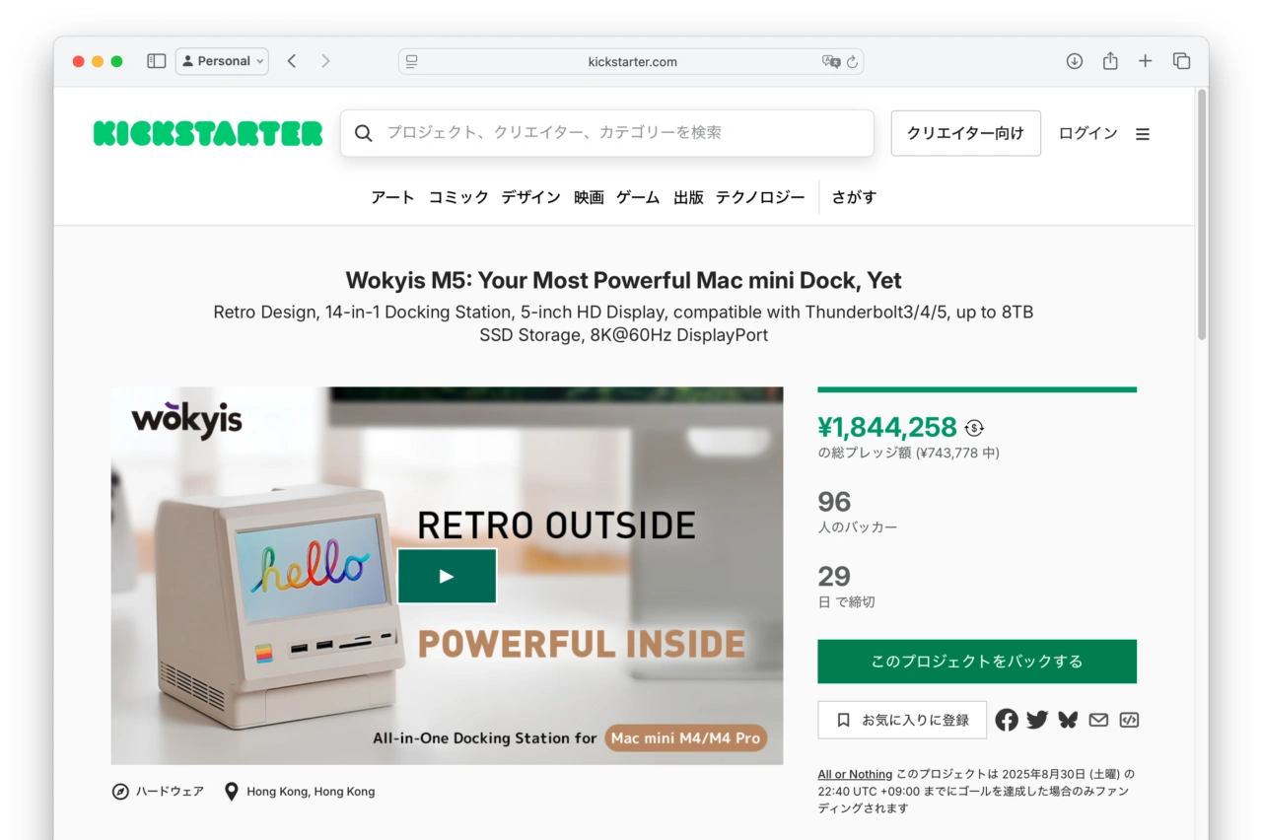Screen dimensions: 1262x840
Task: Share project on Facebook icon
Action: tap(1007, 720)
